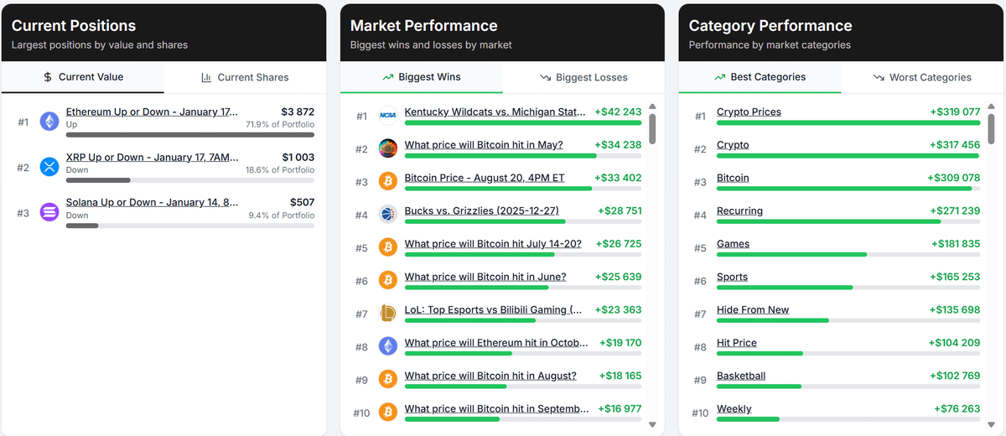Click Category Performance scrollbar up arrow
Image resolution: width=1006 pixels, height=436 pixels.
[991, 106]
